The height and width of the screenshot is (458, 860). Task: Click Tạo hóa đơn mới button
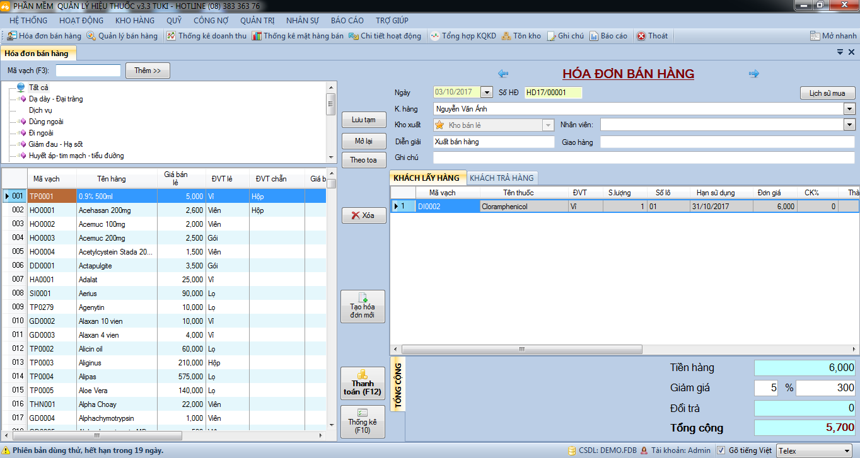pos(363,306)
